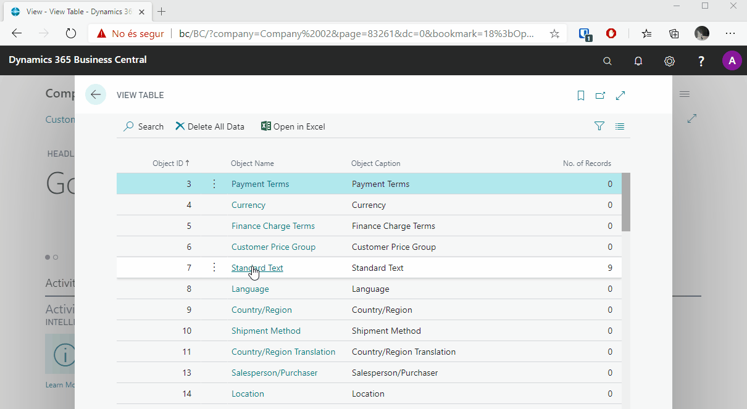Image resolution: width=747 pixels, height=409 pixels.
Task: Click the Search action in toolbar
Action: 143,126
